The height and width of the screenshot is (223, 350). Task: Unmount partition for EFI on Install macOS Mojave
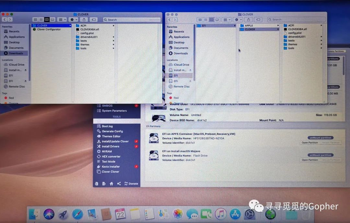coord(320,155)
